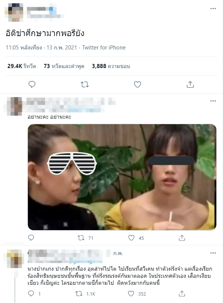Reply to the main tweet
223x303 pixels.
click(32, 84)
